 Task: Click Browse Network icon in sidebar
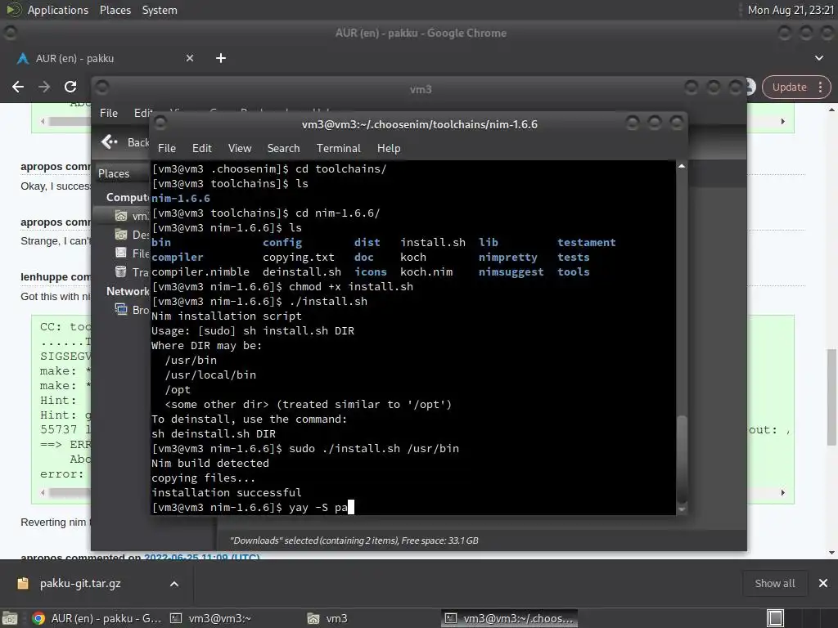click(x=121, y=310)
